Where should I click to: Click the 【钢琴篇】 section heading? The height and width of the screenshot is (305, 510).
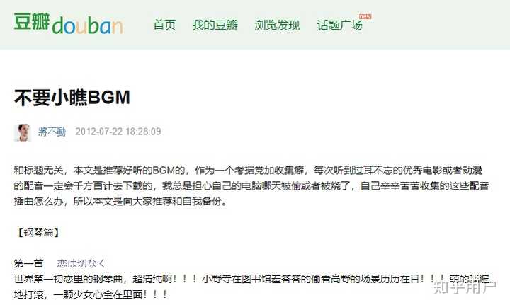tap(38, 232)
